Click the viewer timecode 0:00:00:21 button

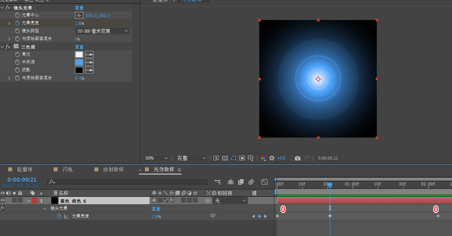328,158
